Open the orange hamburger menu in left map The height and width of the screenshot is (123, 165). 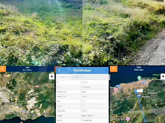3,69
